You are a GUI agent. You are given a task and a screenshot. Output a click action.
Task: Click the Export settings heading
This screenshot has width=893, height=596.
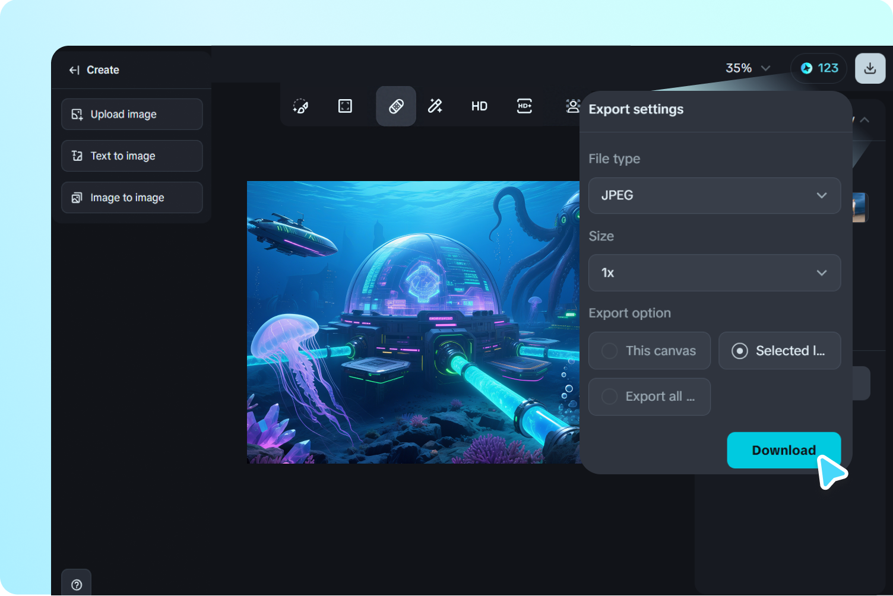click(x=636, y=109)
